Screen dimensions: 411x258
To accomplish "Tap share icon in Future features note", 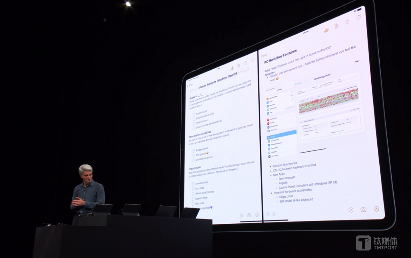I will (x=245, y=63).
